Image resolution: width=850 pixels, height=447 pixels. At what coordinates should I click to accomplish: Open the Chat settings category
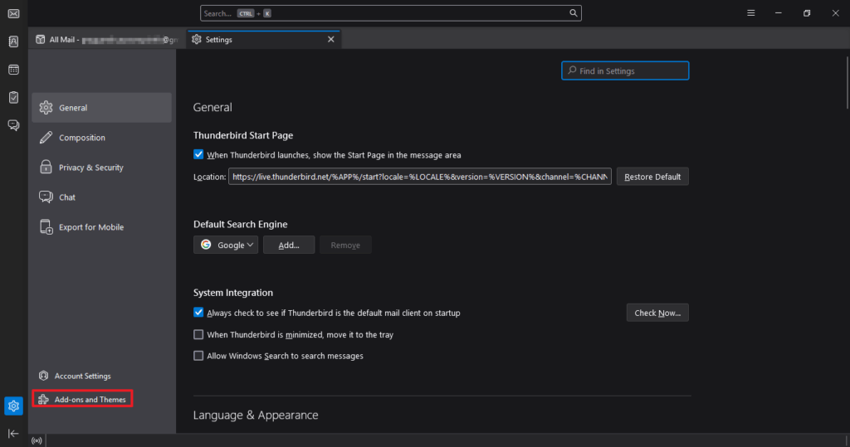pos(102,197)
